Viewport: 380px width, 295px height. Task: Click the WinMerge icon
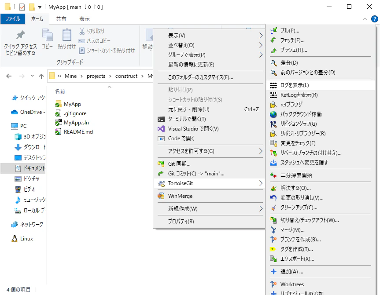pyautogui.click(x=161, y=196)
